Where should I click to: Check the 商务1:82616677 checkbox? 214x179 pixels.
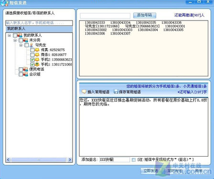pyautogui.click(x=32, y=55)
